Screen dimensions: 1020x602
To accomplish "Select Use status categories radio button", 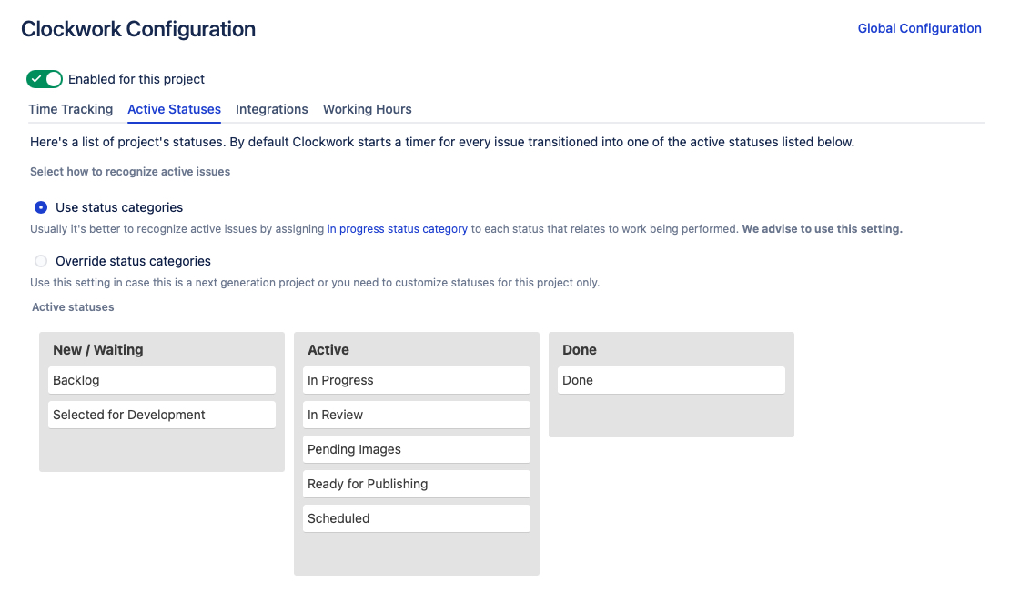I will 41,207.
